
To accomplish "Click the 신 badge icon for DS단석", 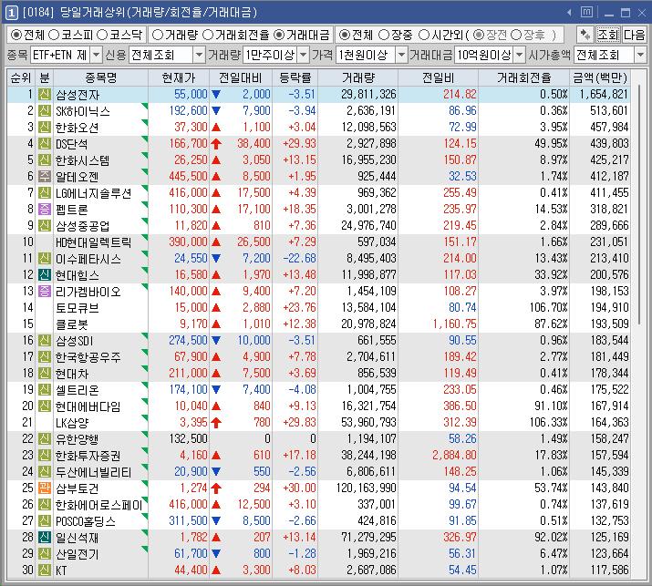I will click(x=45, y=144).
